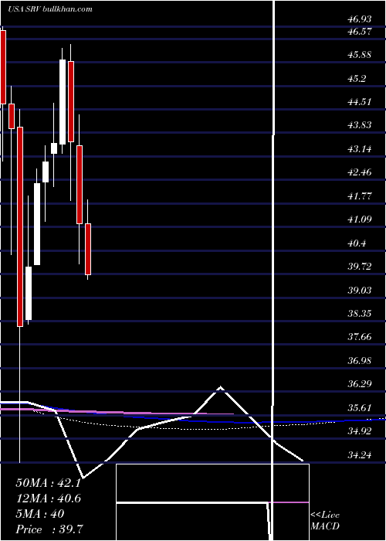Click the last red candlestick near 39.72
The height and width of the screenshot is (541, 386).
coord(88,249)
